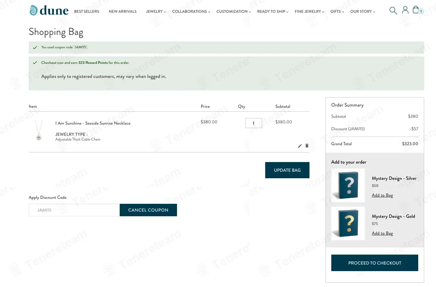This screenshot has width=436, height=287.
Task: Add Mystery Design Silver to bag
Action: [382, 195]
